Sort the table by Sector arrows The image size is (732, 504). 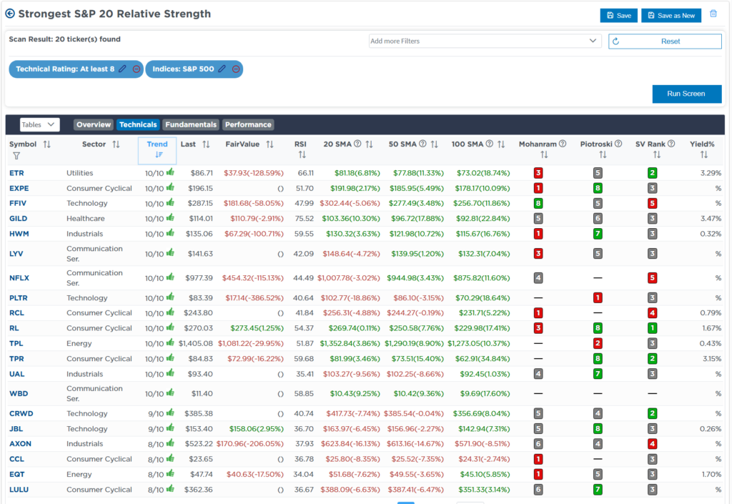click(x=116, y=144)
